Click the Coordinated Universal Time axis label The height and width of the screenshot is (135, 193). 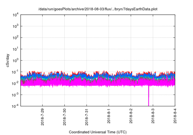tap(98, 132)
